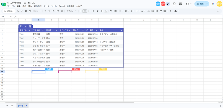Open the あ input tools dropdown
223x111 pixels.
click(177, 11)
